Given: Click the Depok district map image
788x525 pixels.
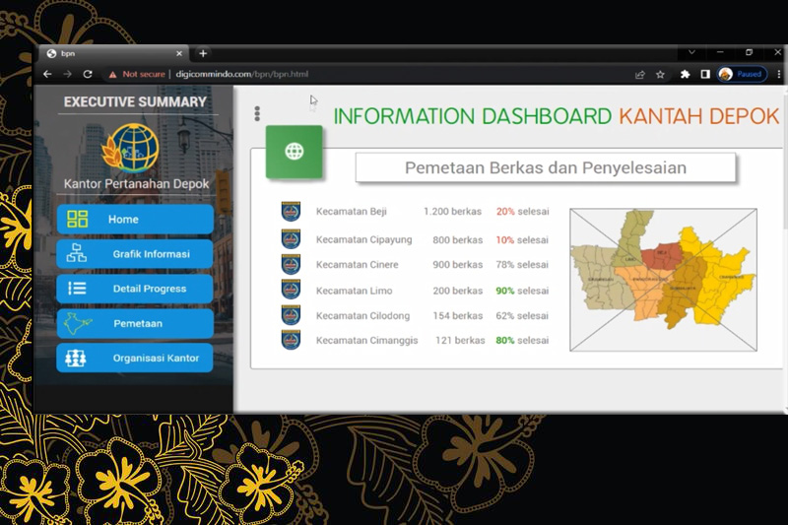Looking at the screenshot, I should pos(663,280).
